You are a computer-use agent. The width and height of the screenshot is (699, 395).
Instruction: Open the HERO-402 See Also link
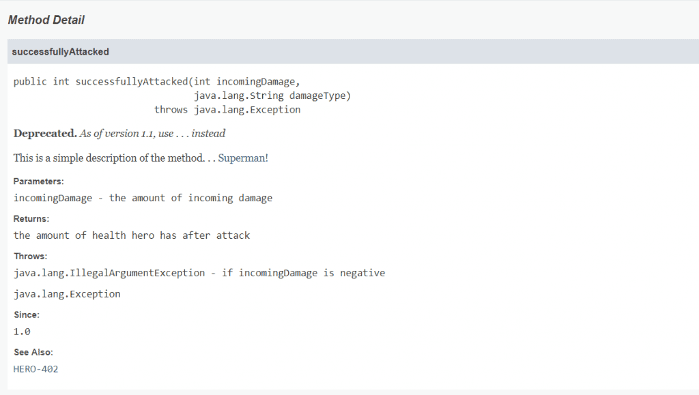pos(35,369)
